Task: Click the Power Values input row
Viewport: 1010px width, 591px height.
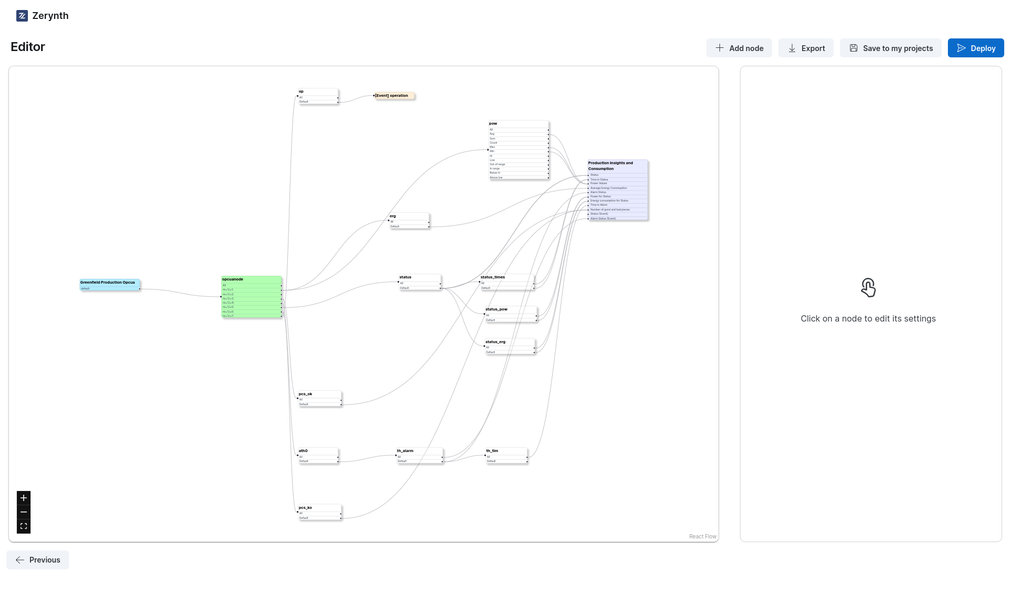Action: [x=617, y=184]
